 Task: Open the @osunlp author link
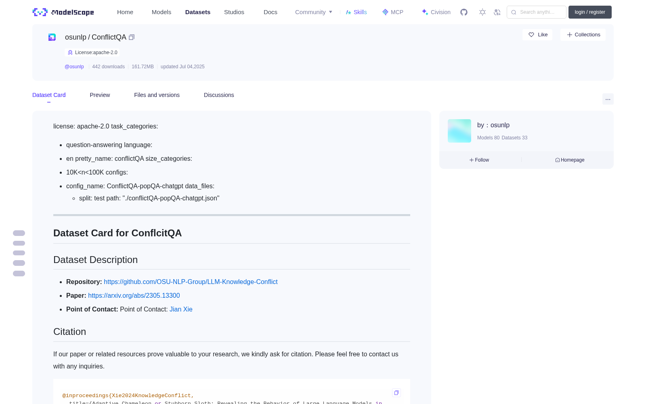(x=74, y=67)
